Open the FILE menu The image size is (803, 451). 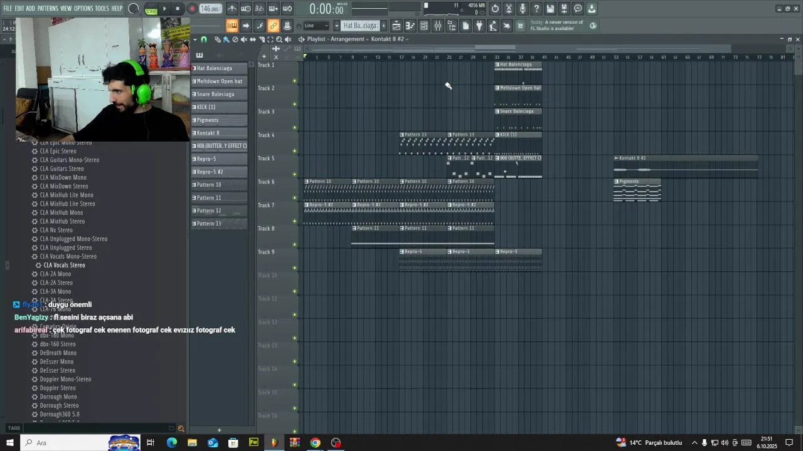point(8,9)
